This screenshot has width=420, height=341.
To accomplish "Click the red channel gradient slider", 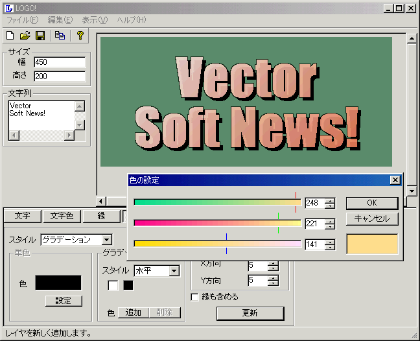I will click(x=218, y=202).
